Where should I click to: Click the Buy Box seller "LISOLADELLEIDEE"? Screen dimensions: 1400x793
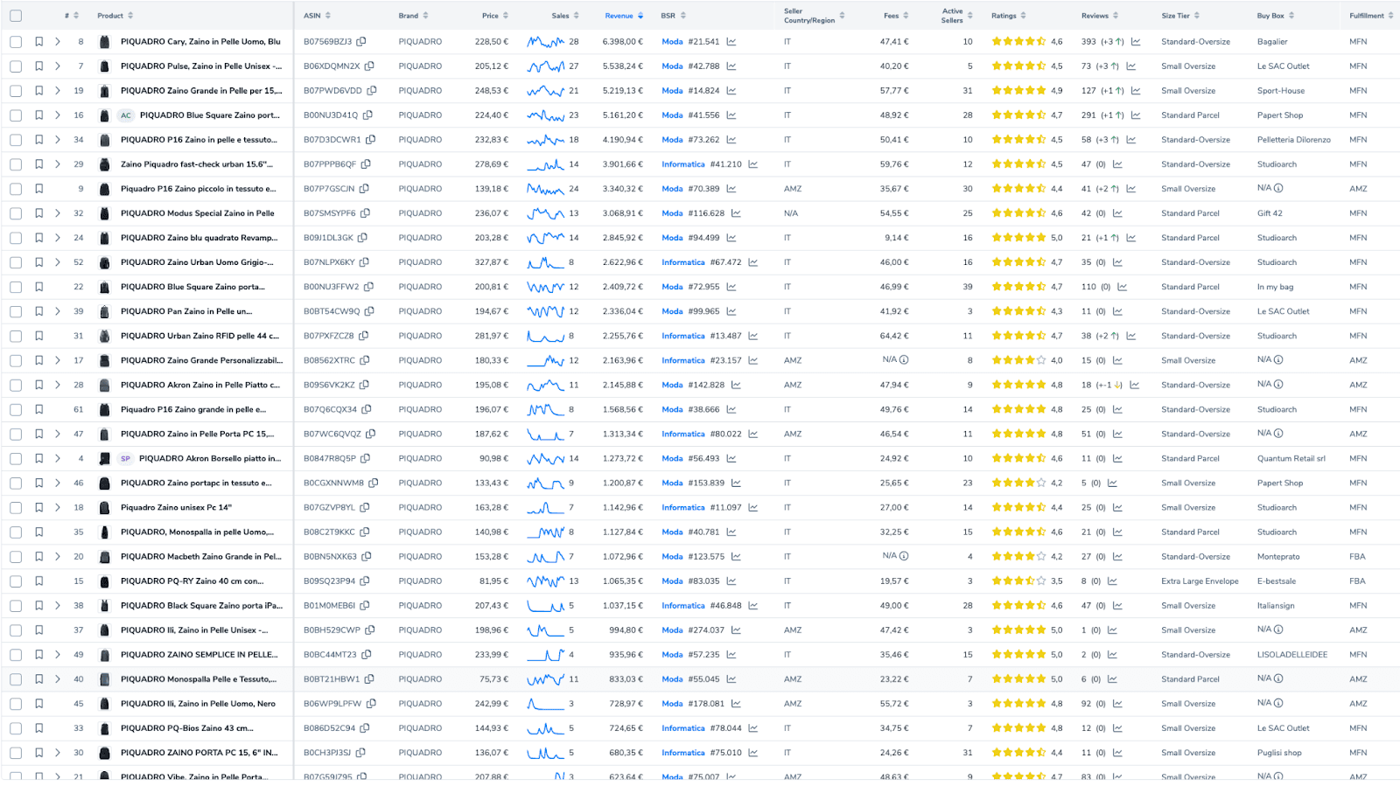(x=1291, y=654)
